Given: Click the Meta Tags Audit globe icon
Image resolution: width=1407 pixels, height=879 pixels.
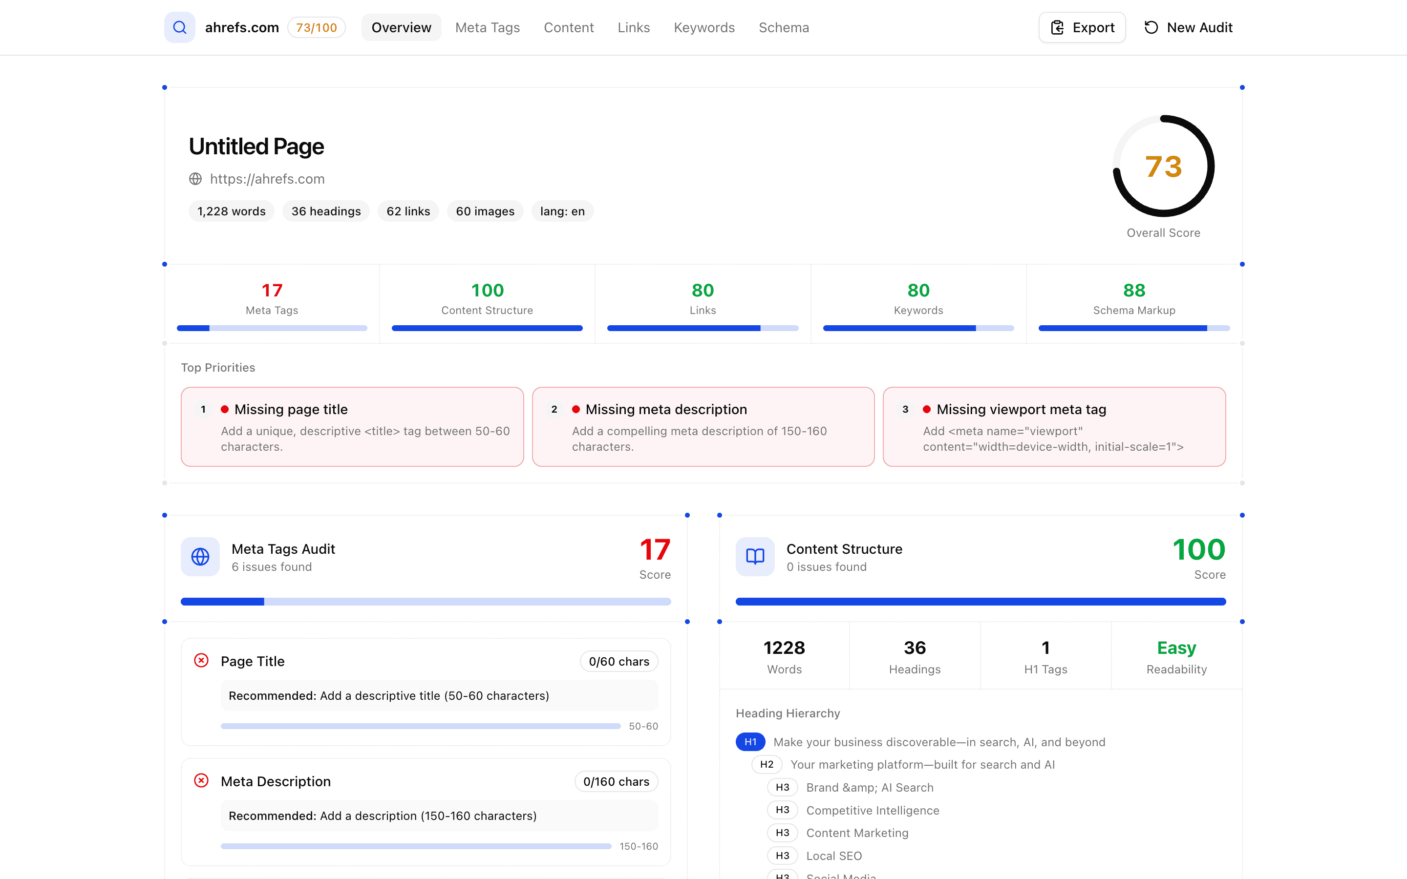Looking at the screenshot, I should pyautogui.click(x=200, y=556).
